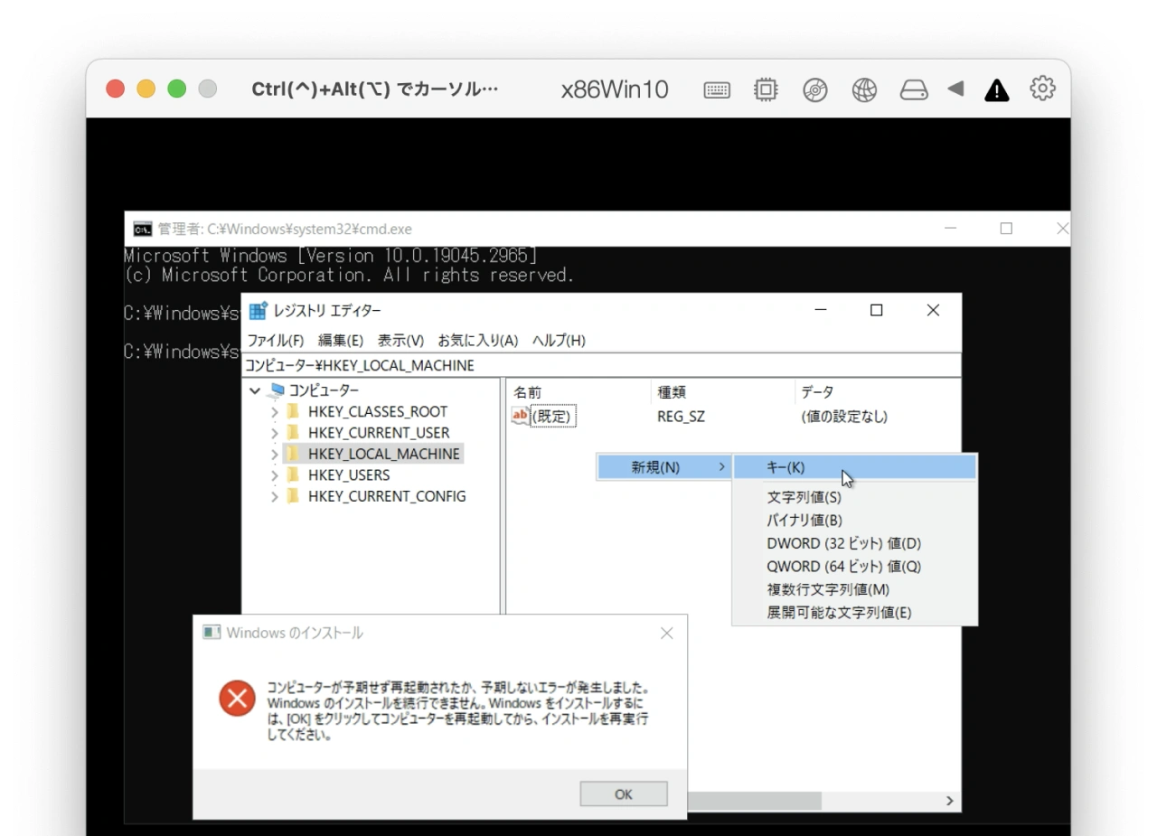The height and width of the screenshot is (836, 1157).
Task: Click the 名前 column header
Action: pos(528,392)
